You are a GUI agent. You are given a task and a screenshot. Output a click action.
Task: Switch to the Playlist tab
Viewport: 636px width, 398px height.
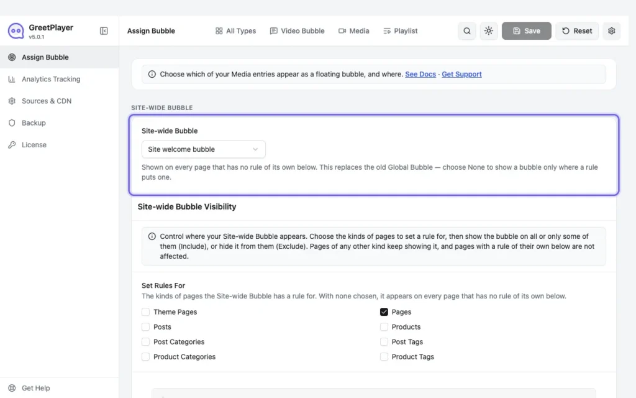point(401,31)
